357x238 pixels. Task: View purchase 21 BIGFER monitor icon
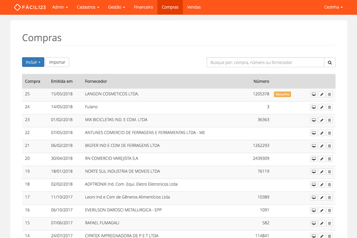pos(314,146)
